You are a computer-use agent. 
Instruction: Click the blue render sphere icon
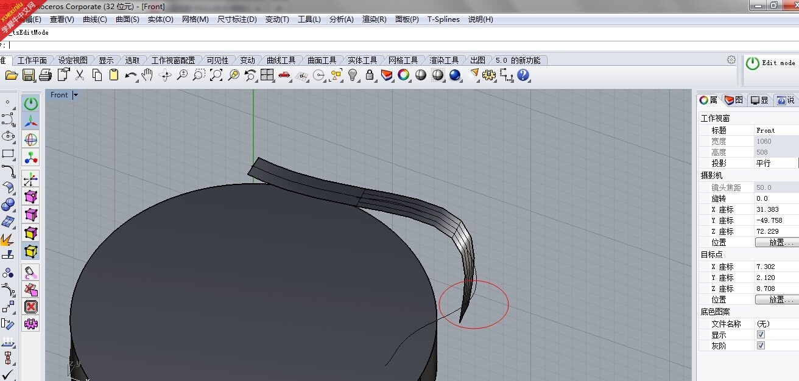[x=454, y=75]
